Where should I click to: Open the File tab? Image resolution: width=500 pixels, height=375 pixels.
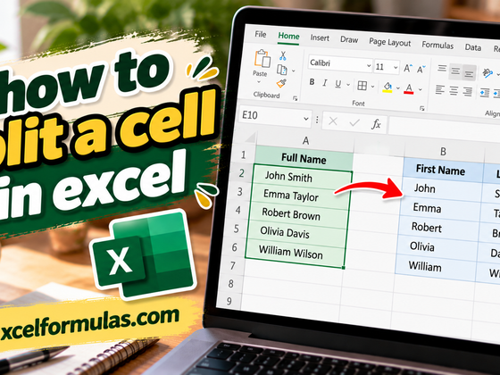(261, 34)
